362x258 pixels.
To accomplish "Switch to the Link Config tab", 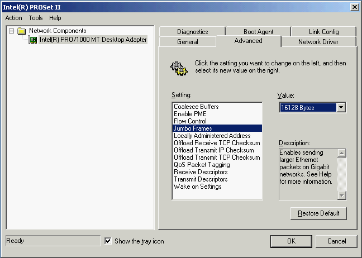I will coord(323,32).
